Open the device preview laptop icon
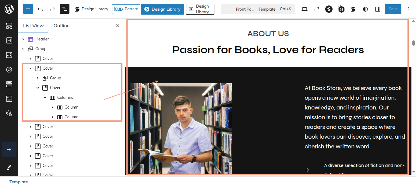This screenshot has width=416, height=187. [305, 9]
